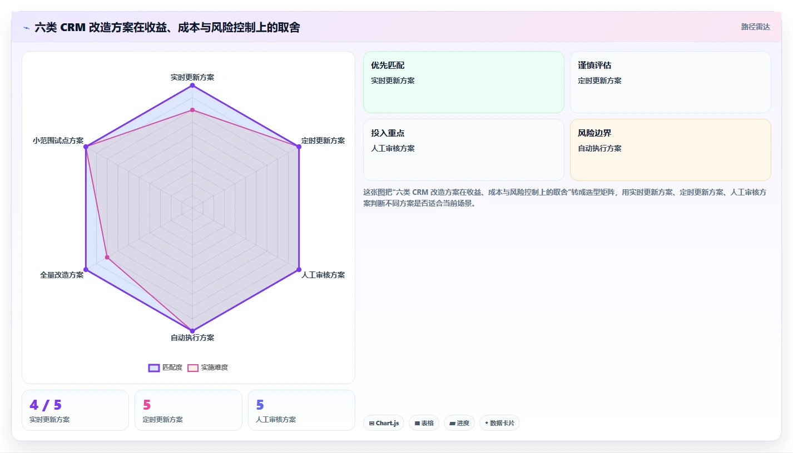Click the page title 六类 CRM 改造方案
Image resolution: width=793 pixels, height=453 pixels.
167,27
